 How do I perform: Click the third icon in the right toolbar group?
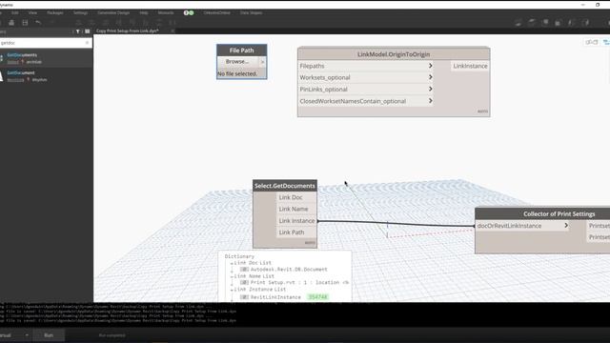pyautogui.click(x=545, y=23)
